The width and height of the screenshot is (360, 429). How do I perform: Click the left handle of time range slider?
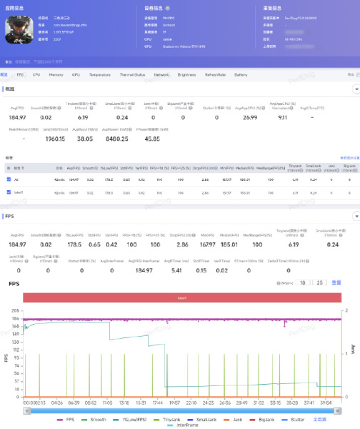point(27,411)
